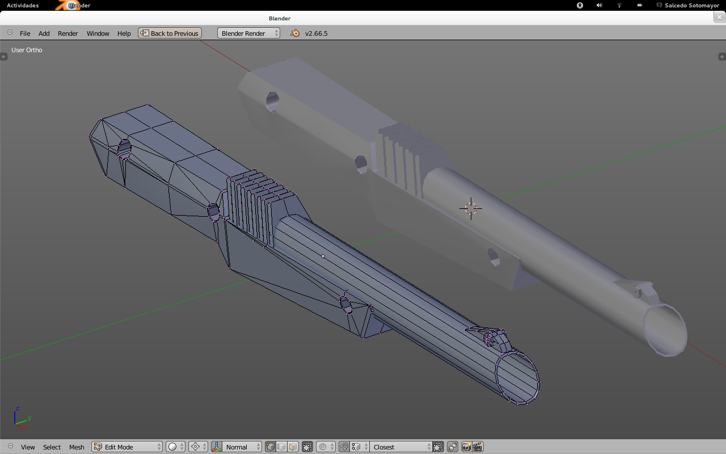Expand the tool shelf plus tab at left

pyautogui.click(x=3, y=57)
